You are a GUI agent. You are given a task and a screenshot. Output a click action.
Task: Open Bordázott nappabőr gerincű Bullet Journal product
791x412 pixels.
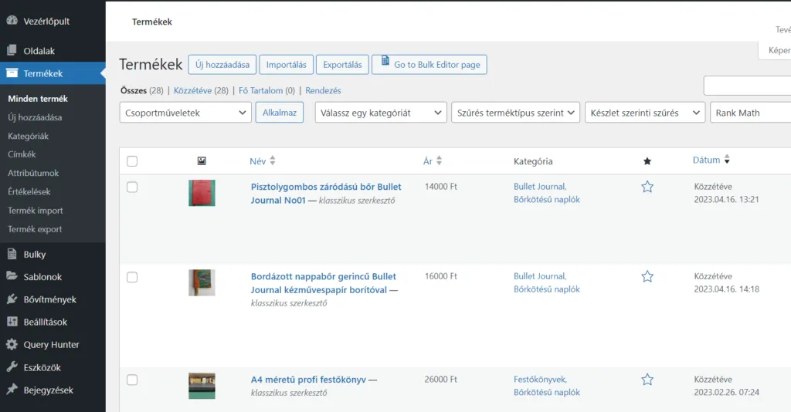point(324,283)
